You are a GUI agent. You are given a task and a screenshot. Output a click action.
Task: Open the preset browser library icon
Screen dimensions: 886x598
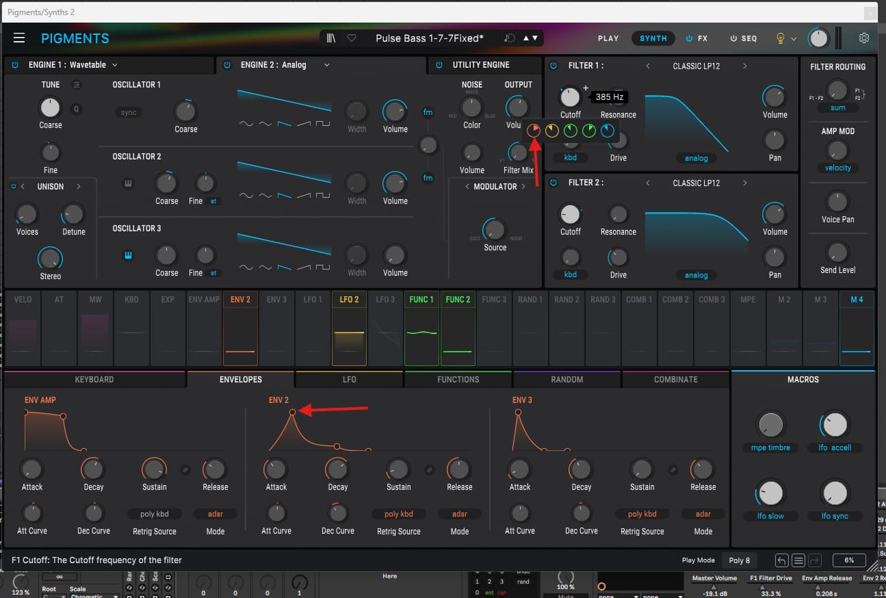331,38
